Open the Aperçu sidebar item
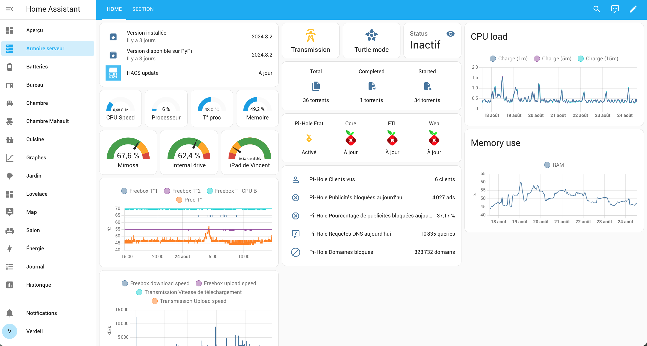 48,30
